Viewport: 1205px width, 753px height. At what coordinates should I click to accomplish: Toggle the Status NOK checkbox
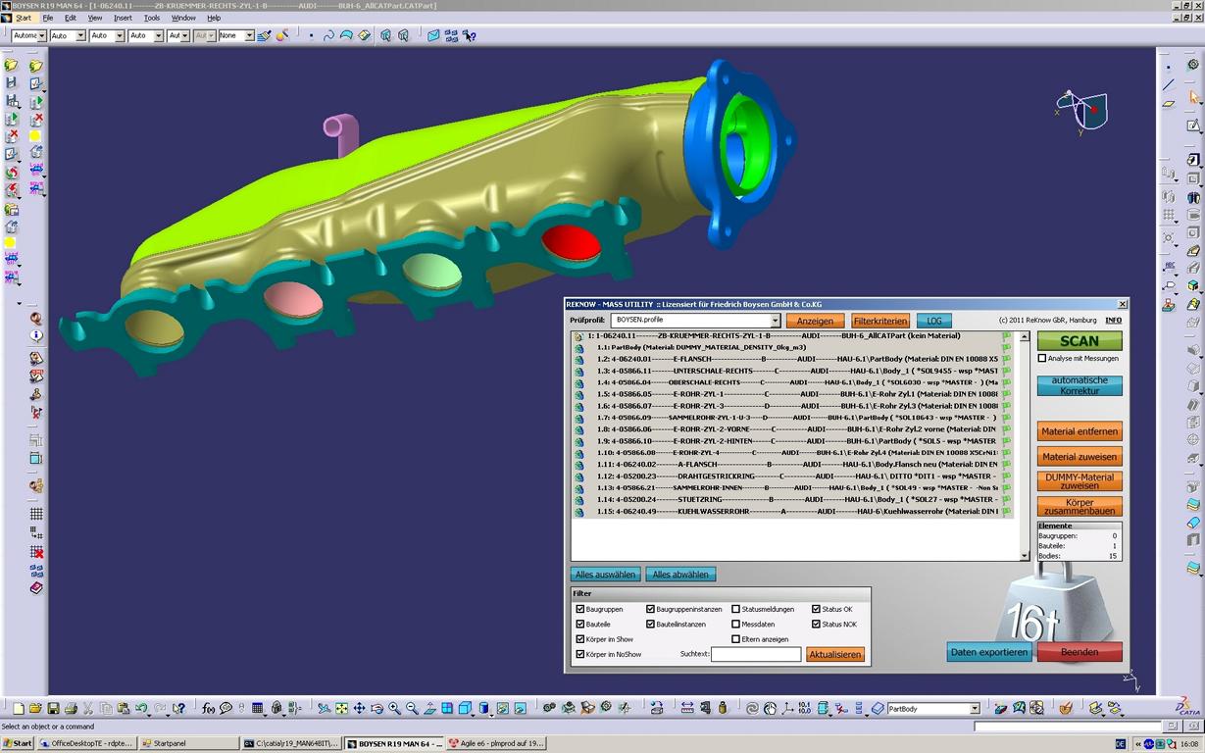click(x=816, y=624)
